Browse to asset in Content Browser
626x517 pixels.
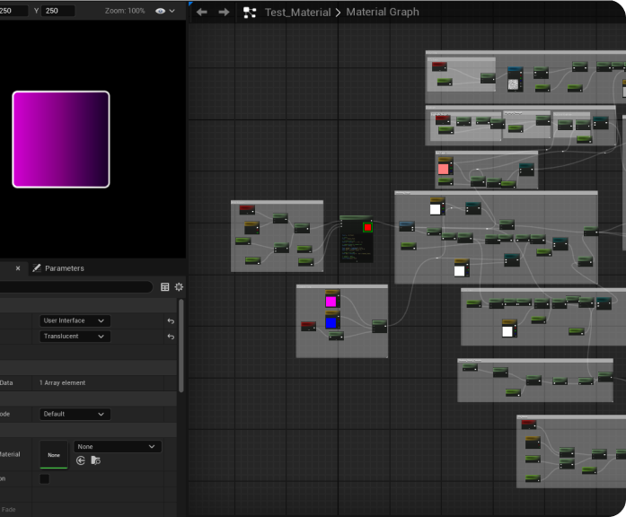click(96, 460)
